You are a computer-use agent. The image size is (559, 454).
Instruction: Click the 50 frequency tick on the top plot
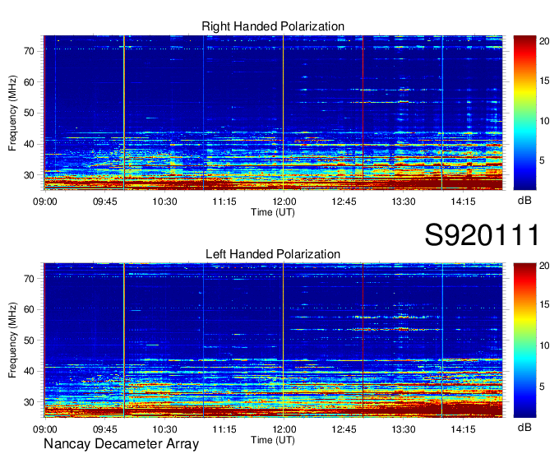pyautogui.click(x=30, y=113)
